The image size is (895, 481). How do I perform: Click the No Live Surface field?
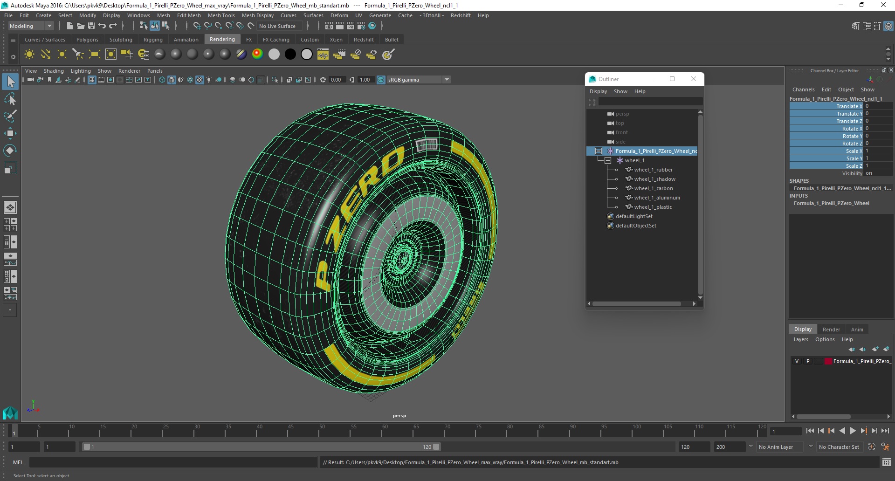coord(279,26)
